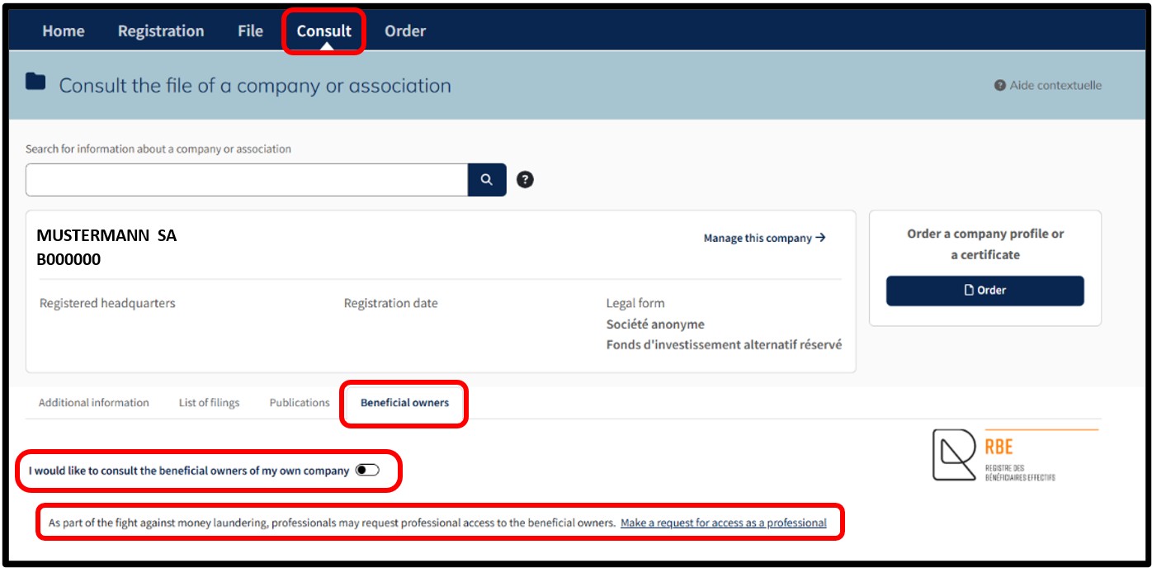Open the List of filings tab
Image resolution: width=1152 pixels, height=568 pixels.
coord(209,403)
